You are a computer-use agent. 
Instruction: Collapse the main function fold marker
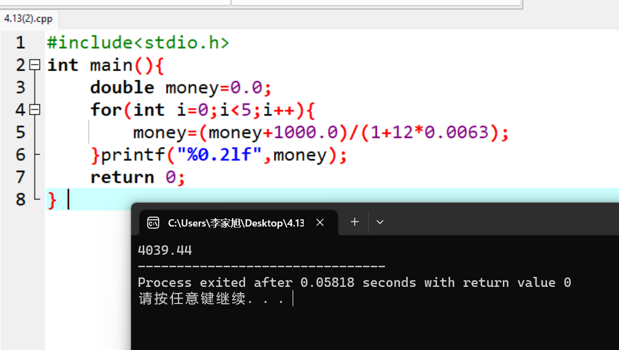[x=35, y=65]
